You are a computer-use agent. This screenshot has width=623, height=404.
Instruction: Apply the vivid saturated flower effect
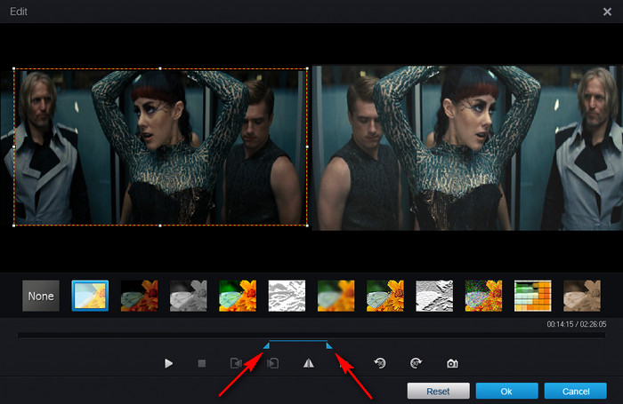(238, 296)
